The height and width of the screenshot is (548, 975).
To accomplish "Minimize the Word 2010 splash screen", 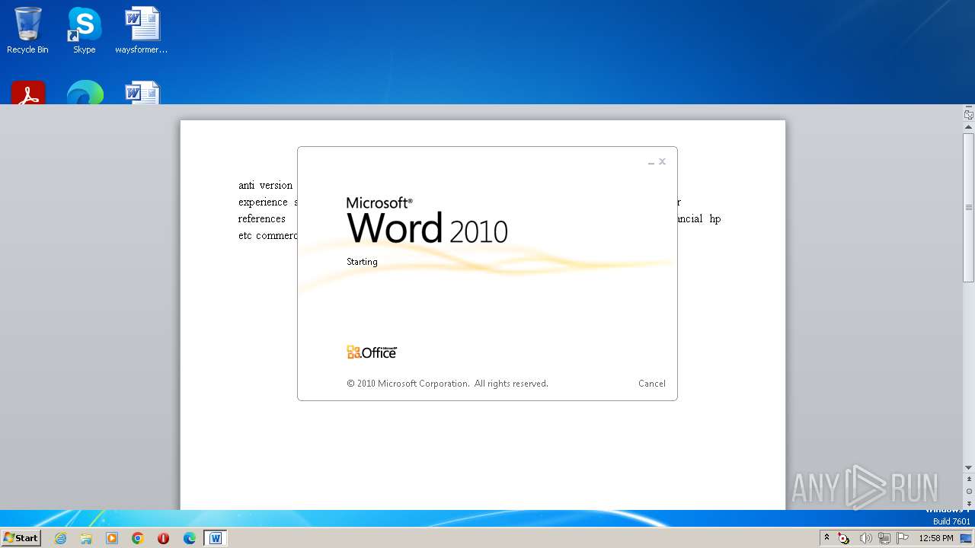I will click(651, 162).
